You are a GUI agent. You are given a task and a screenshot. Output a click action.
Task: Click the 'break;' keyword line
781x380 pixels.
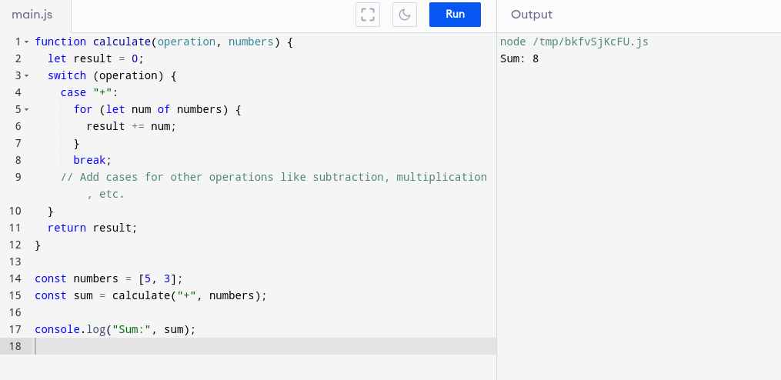[x=92, y=160]
